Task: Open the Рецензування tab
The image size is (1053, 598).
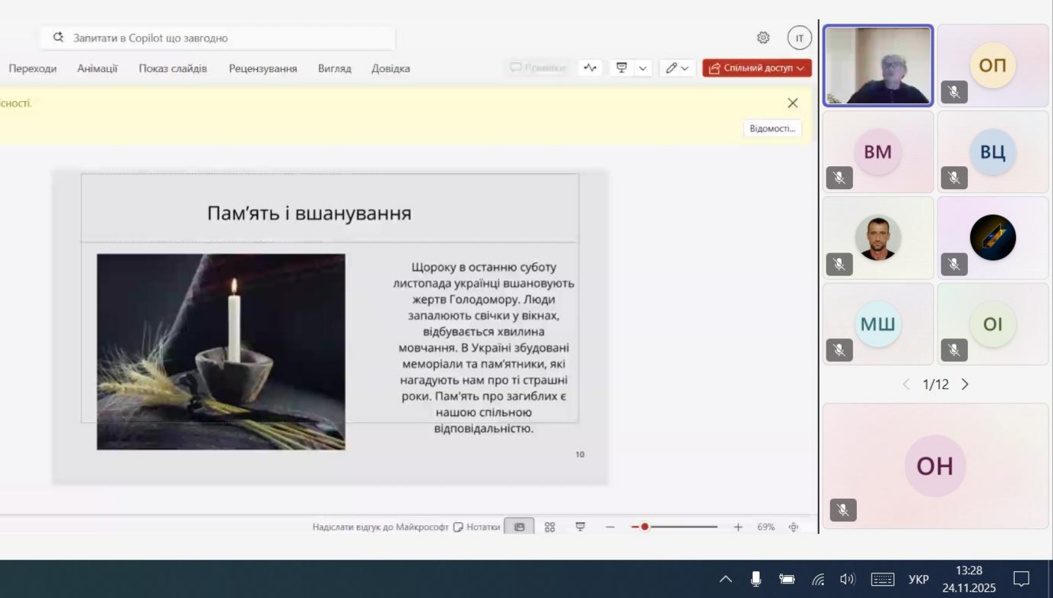Action: click(x=263, y=68)
